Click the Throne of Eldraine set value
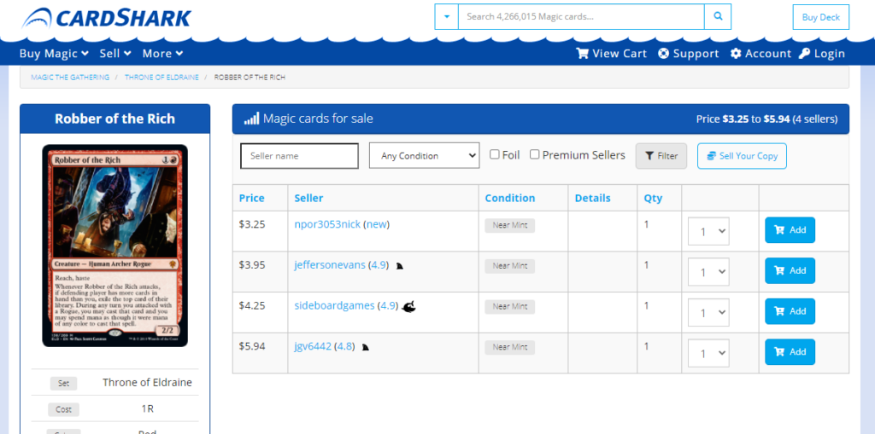 tap(147, 383)
